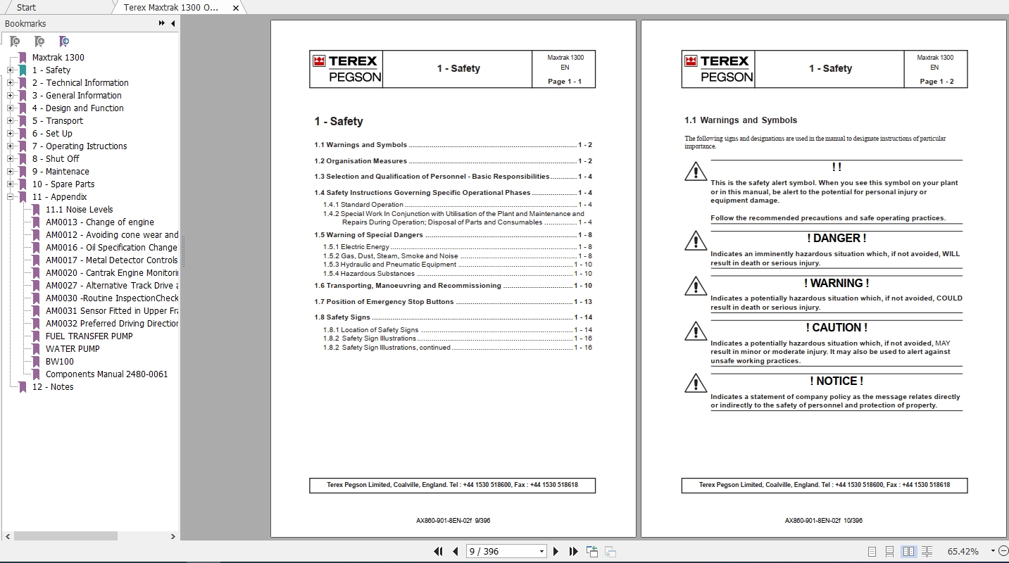The height and width of the screenshot is (563, 1009).
Task: Click the add new bookmark icon
Action: tap(39, 42)
